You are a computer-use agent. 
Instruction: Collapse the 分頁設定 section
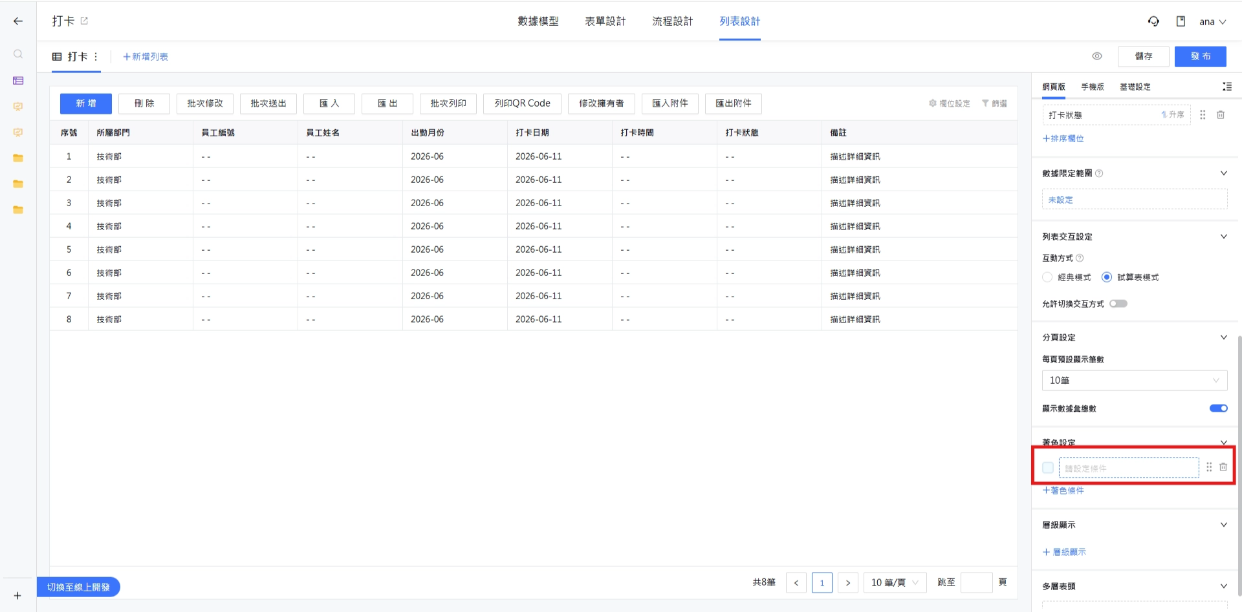(1223, 337)
